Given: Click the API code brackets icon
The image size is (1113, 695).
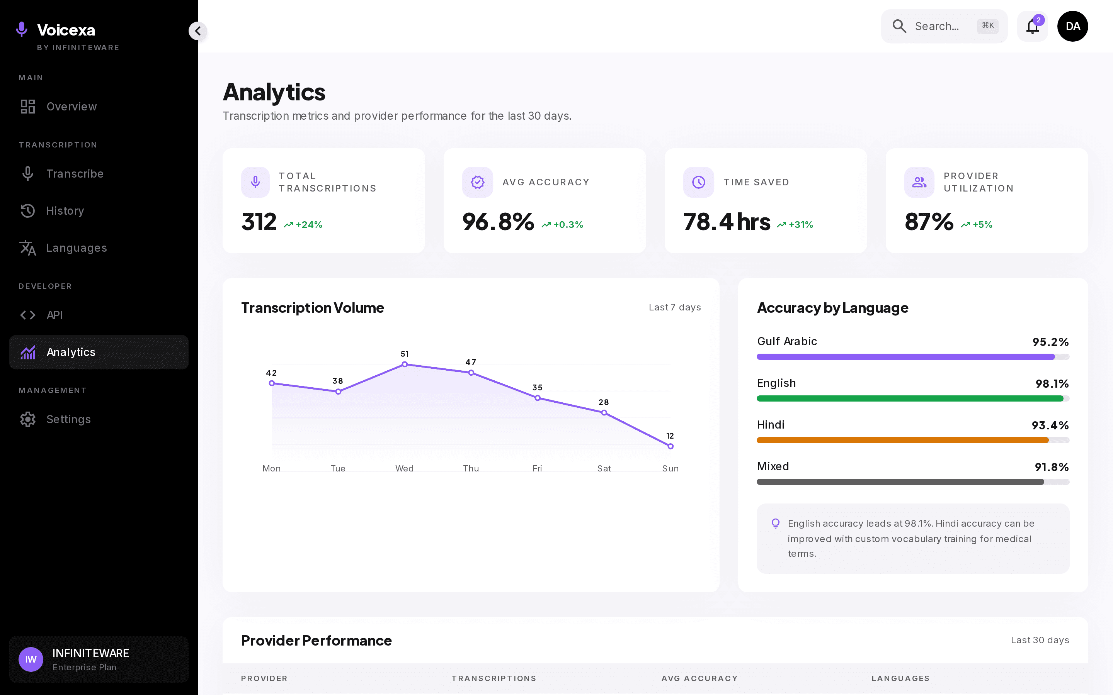Looking at the screenshot, I should pos(27,315).
